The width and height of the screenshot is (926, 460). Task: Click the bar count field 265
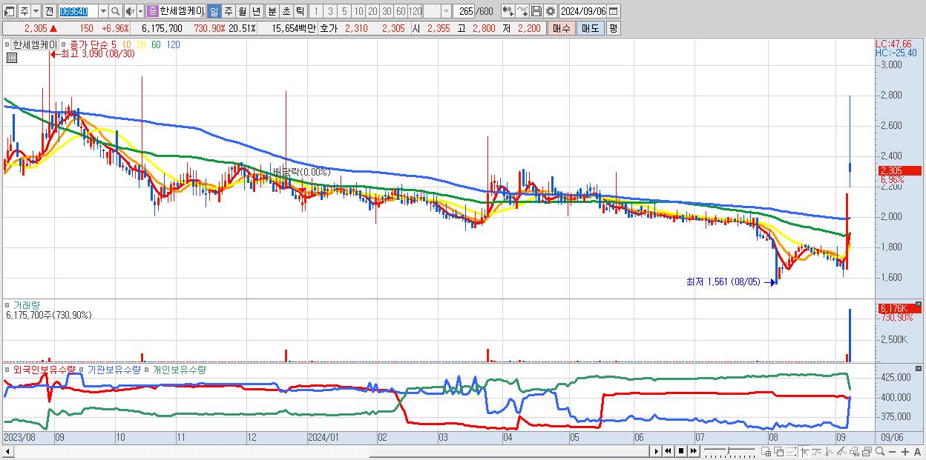pyautogui.click(x=464, y=11)
